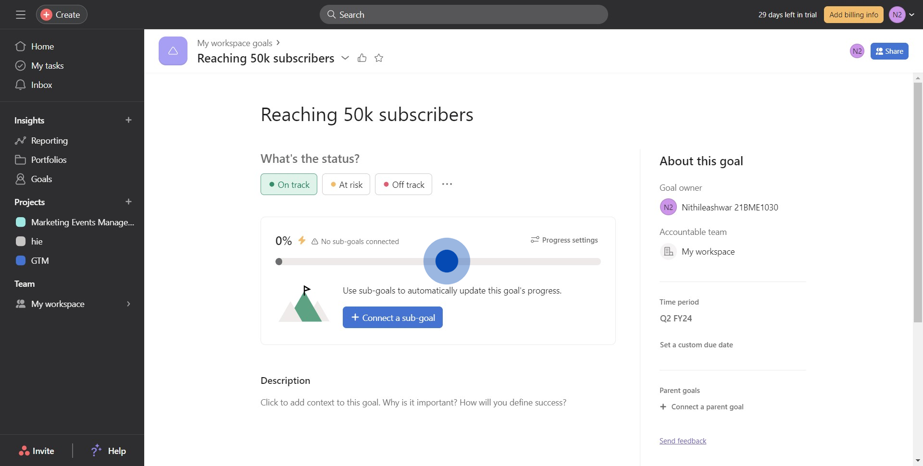The width and height of the screenshot is (923, 466).
Task: Set status to Off track
Action: coord(403,184)
